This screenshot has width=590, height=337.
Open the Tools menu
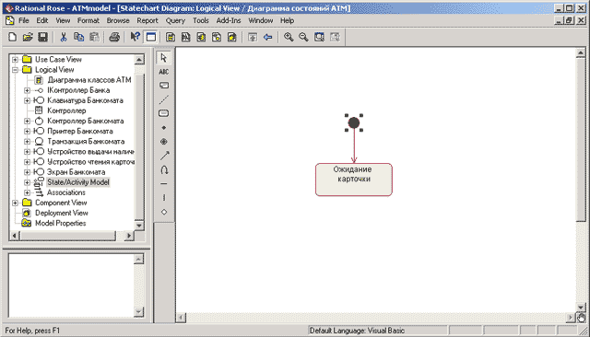pos(201,20)
